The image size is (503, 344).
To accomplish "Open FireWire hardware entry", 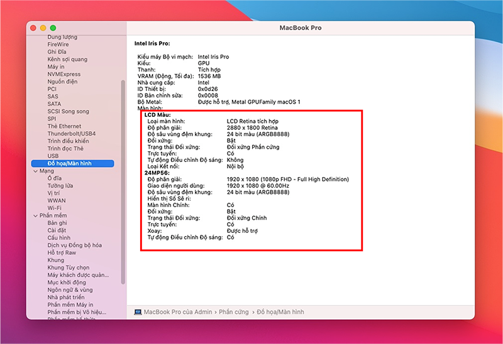I will (x=58, y=44).
